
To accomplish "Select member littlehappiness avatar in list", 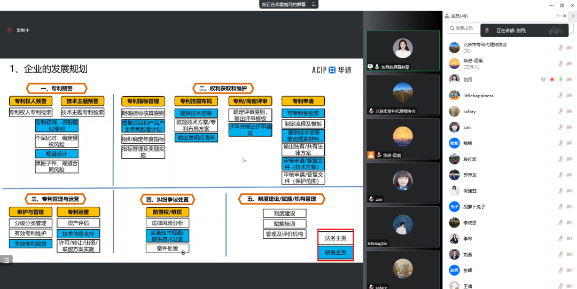I will tap(455, 95).
